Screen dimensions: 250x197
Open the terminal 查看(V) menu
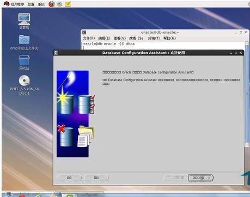[x=120, y=38]
